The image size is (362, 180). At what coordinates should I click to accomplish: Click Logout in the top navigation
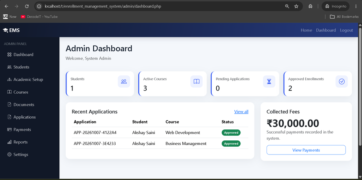(346, 30)
